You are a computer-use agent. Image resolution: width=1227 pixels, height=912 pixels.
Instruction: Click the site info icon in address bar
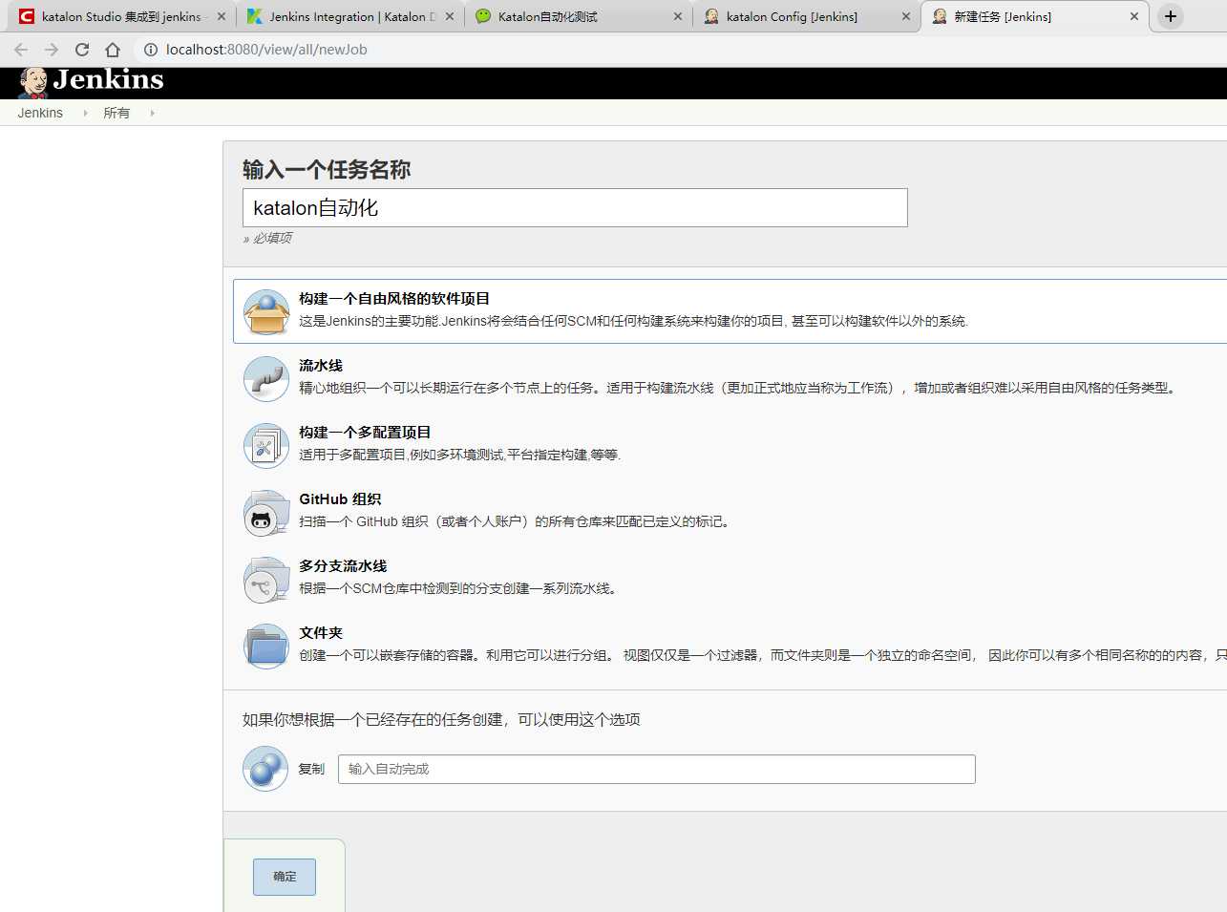(x=151, y=50)
